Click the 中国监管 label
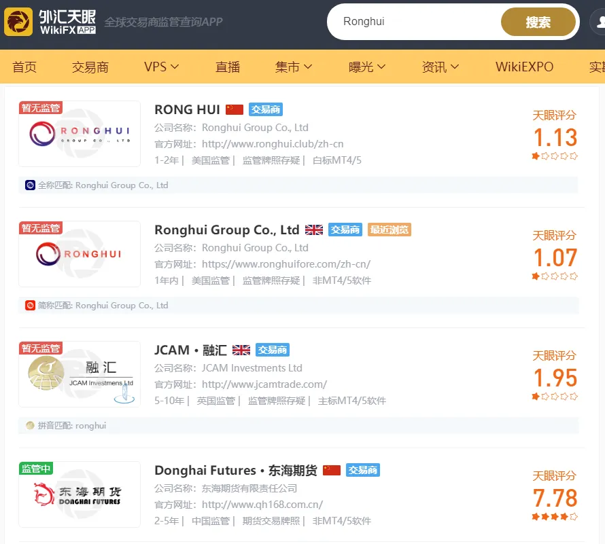This screenshot has width=605, height=544. click(x=211, y=522)
